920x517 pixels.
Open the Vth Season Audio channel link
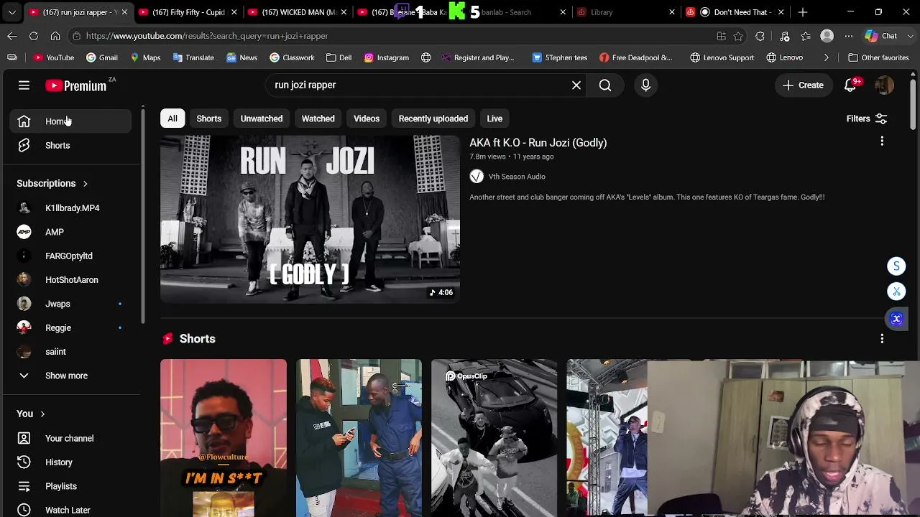517,177
